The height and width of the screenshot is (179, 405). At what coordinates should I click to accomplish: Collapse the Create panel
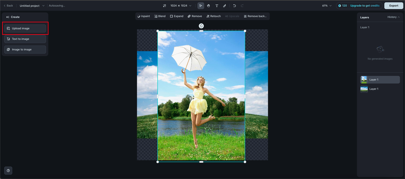click(x=8, y=17)
